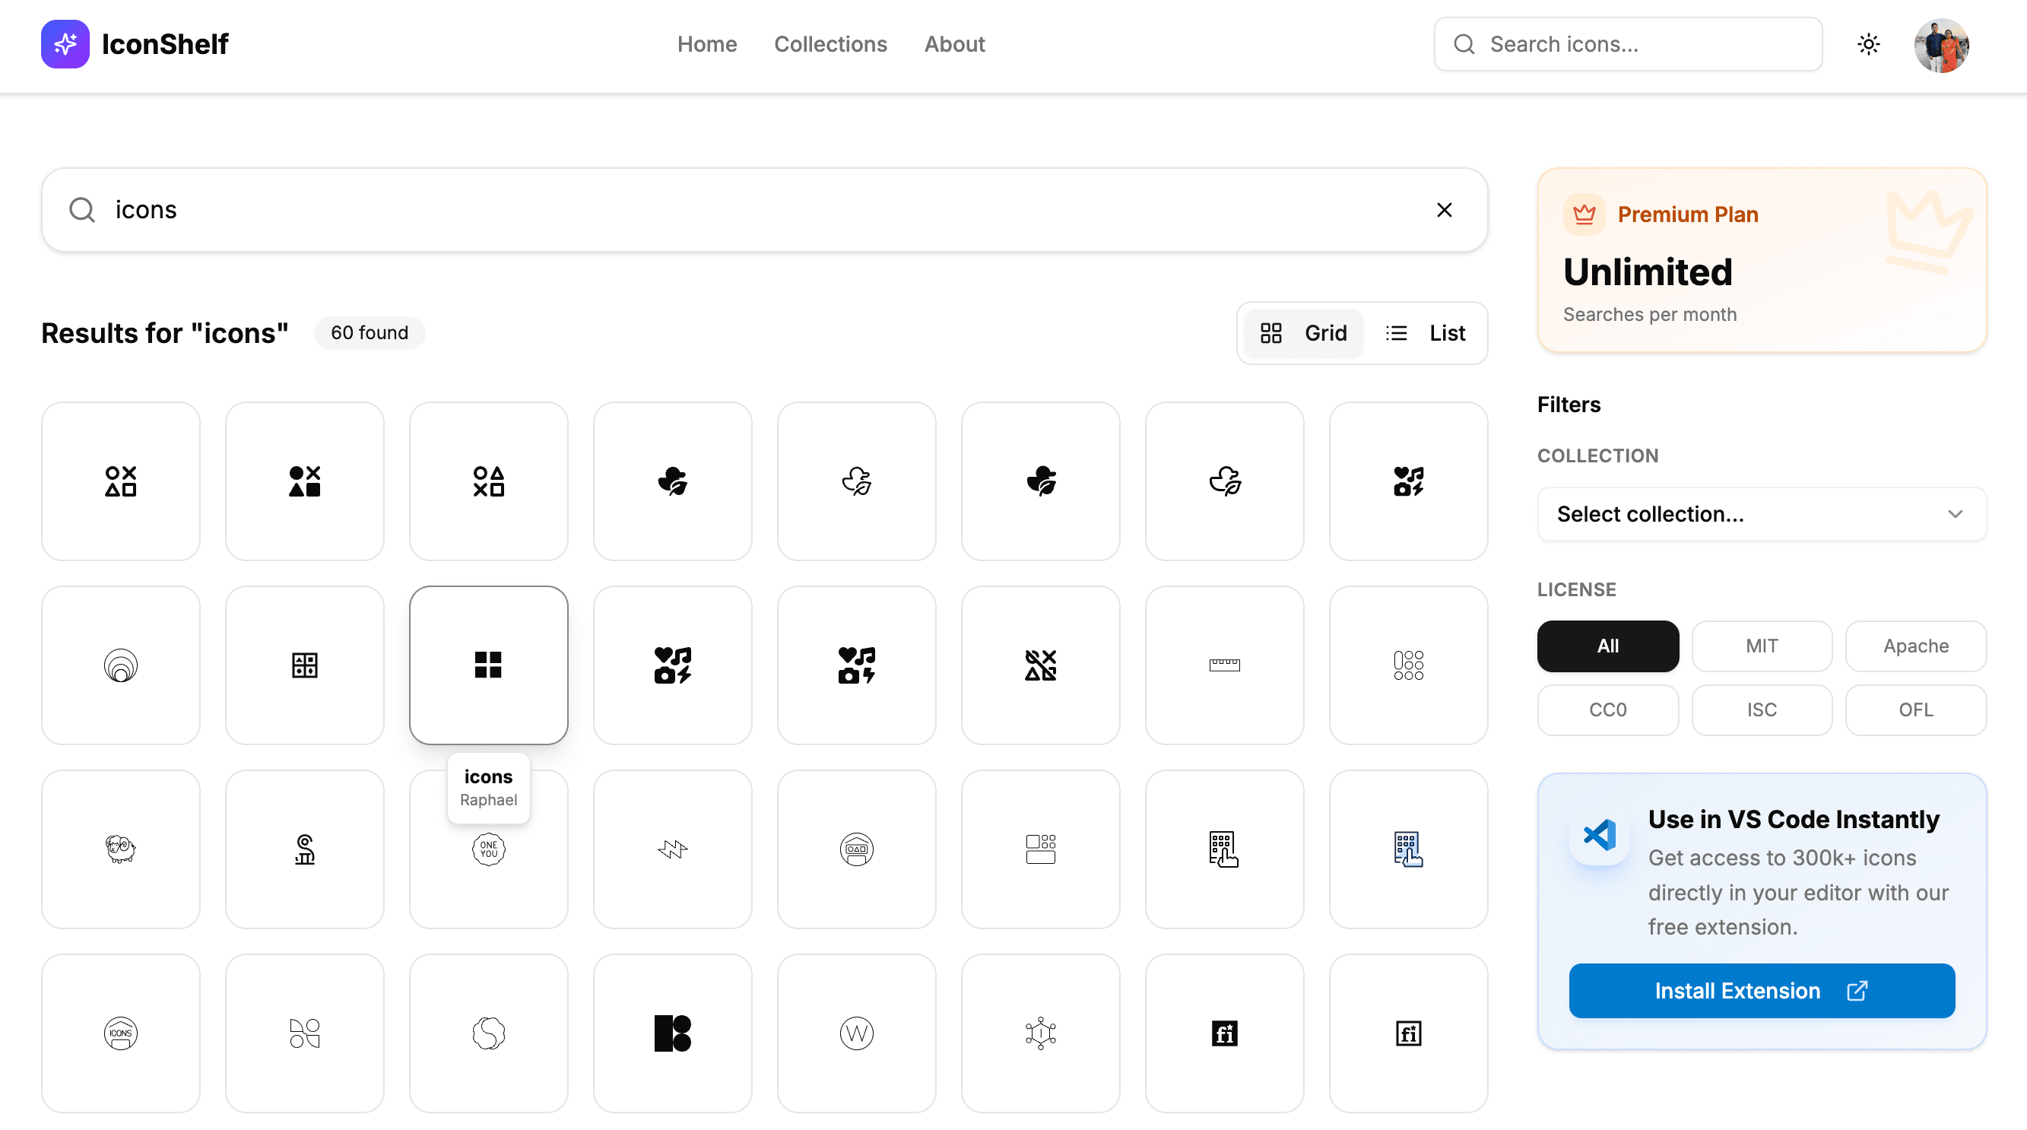The image size is (2027, 1130).
Task: Select the 'icons' Raphael icon tile
Action: tap(488, 665)
